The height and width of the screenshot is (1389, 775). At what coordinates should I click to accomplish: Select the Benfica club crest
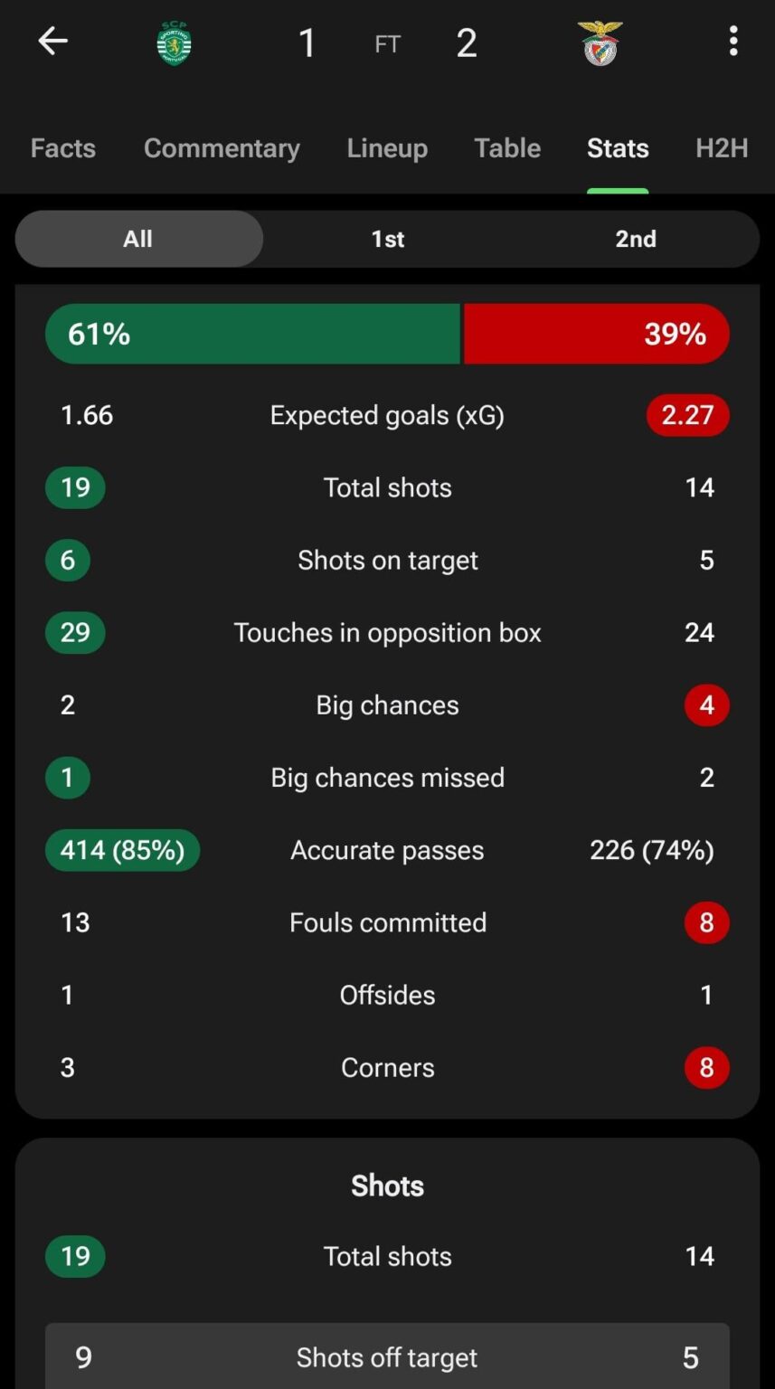click(601, 41)
